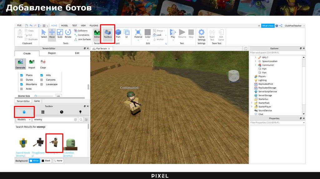Expand the StarterPack node
320x179 pixels.
point(252,103)
